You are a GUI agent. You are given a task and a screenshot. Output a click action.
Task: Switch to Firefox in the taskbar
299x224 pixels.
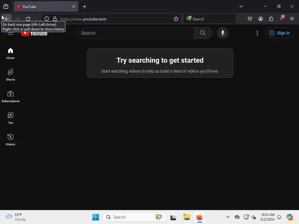(x=199, y=217)
